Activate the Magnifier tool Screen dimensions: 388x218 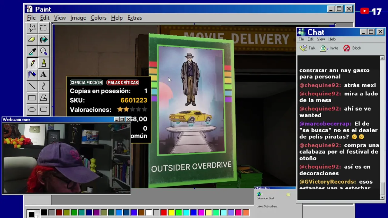43,51
